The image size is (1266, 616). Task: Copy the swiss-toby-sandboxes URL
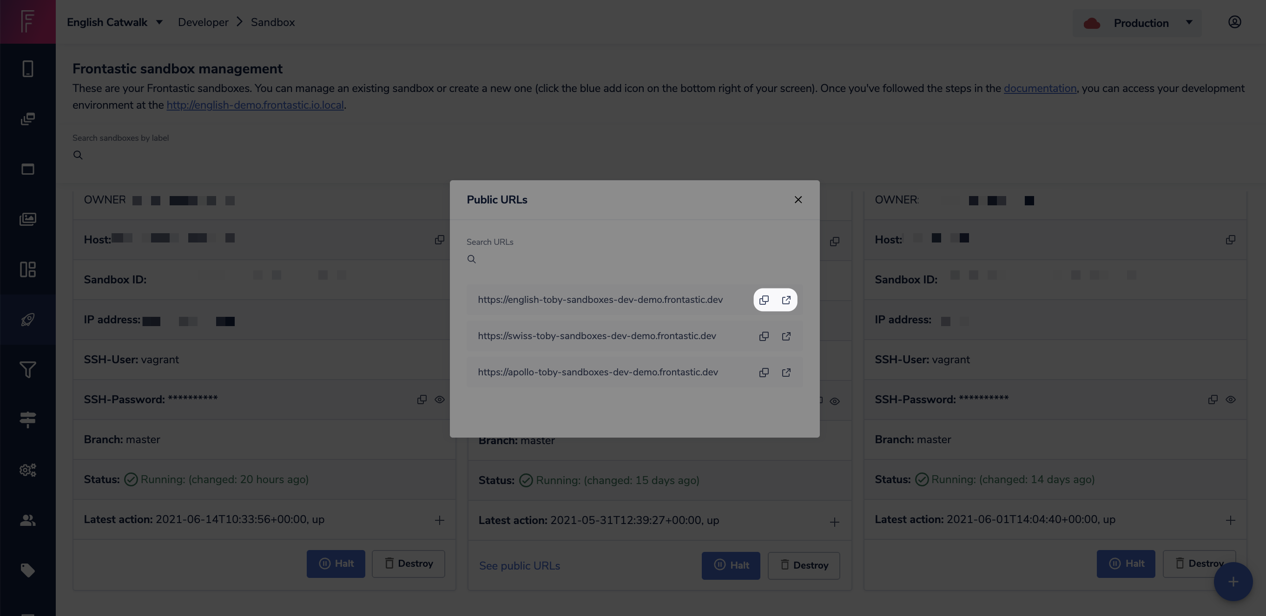(764, 336)
